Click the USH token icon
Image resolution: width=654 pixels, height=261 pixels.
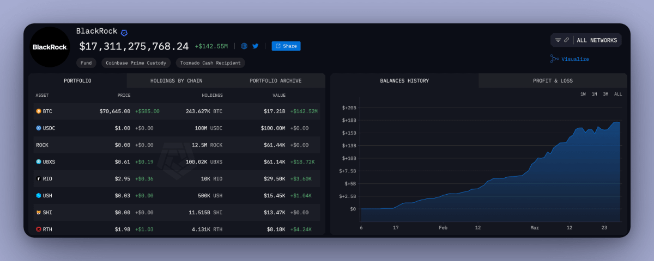39,195
